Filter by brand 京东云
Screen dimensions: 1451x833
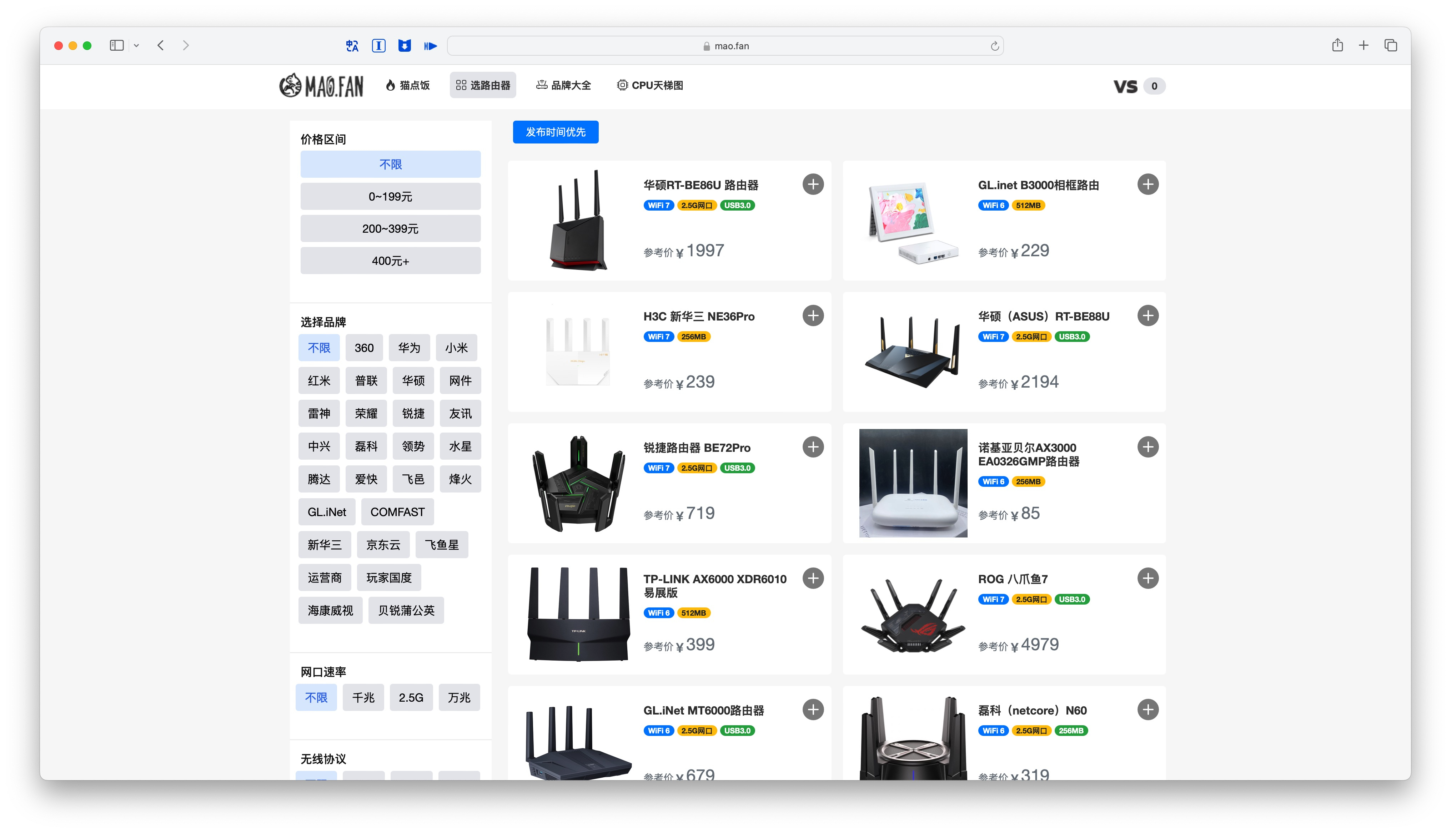383,545
